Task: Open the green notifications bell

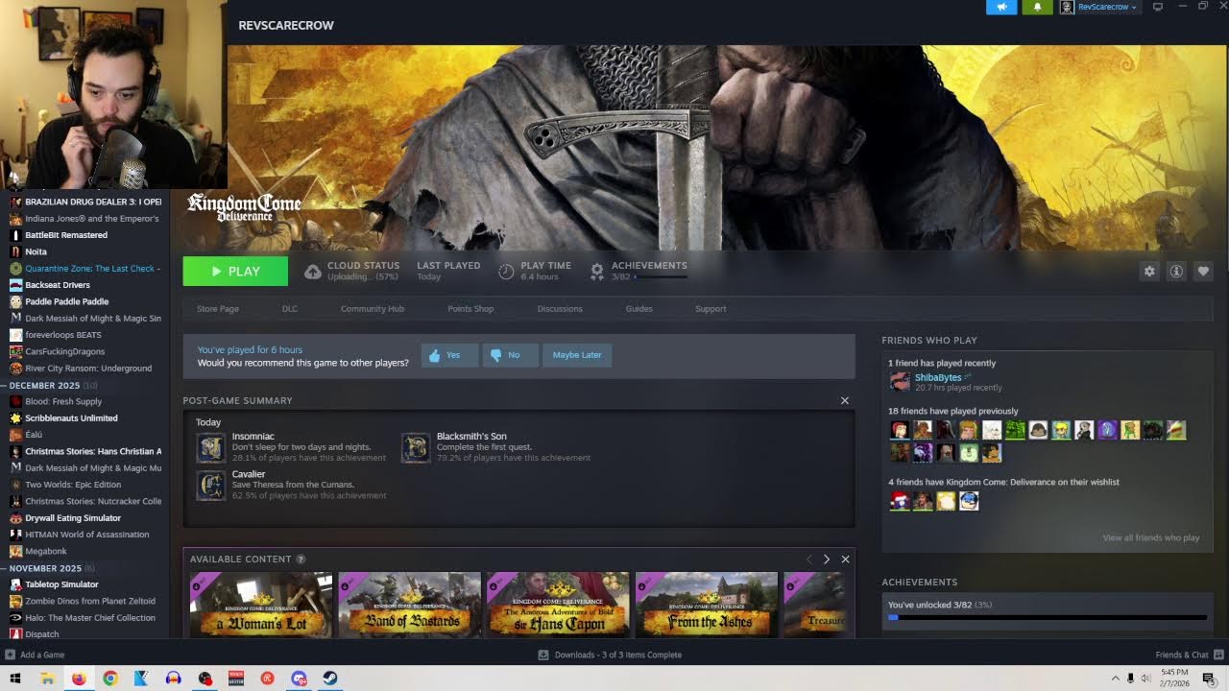Action: (1037, 7)
